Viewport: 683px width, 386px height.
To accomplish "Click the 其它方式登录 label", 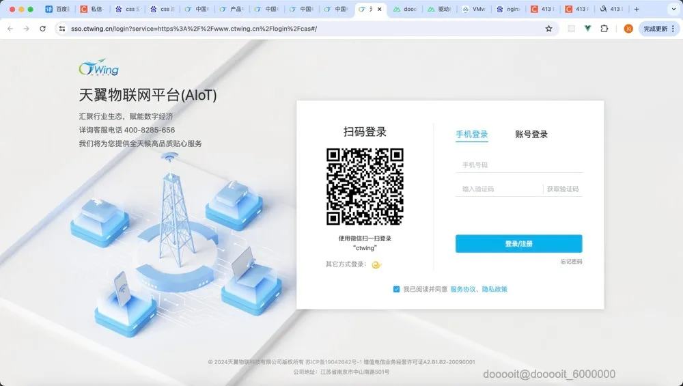I will pos(346,264).
